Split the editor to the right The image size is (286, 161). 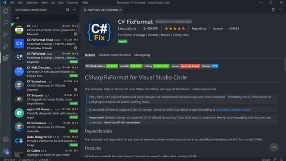(273, 10)
